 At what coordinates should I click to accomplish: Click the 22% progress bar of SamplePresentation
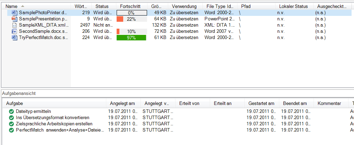coord(131,19)
